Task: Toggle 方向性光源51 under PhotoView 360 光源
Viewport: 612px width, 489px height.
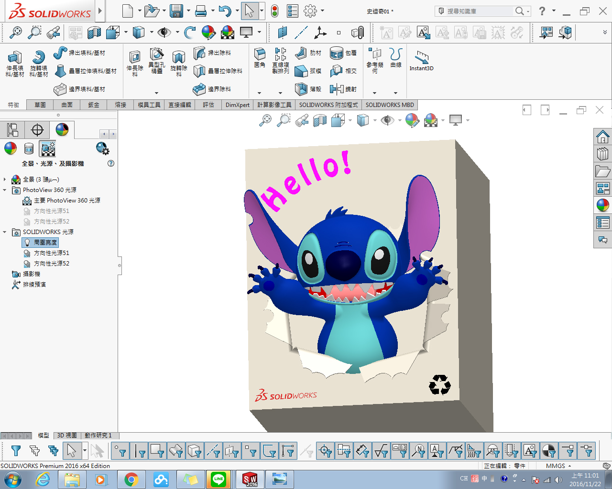Action: coord(46,211)
